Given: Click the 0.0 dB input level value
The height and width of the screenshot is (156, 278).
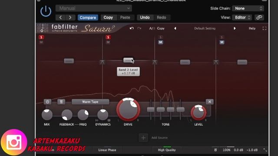Looking at the screenshot, I should pos(238,150).
